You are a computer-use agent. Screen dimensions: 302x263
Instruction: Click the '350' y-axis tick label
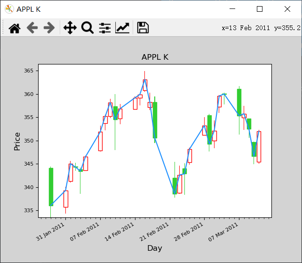click(x=29, y=141)
